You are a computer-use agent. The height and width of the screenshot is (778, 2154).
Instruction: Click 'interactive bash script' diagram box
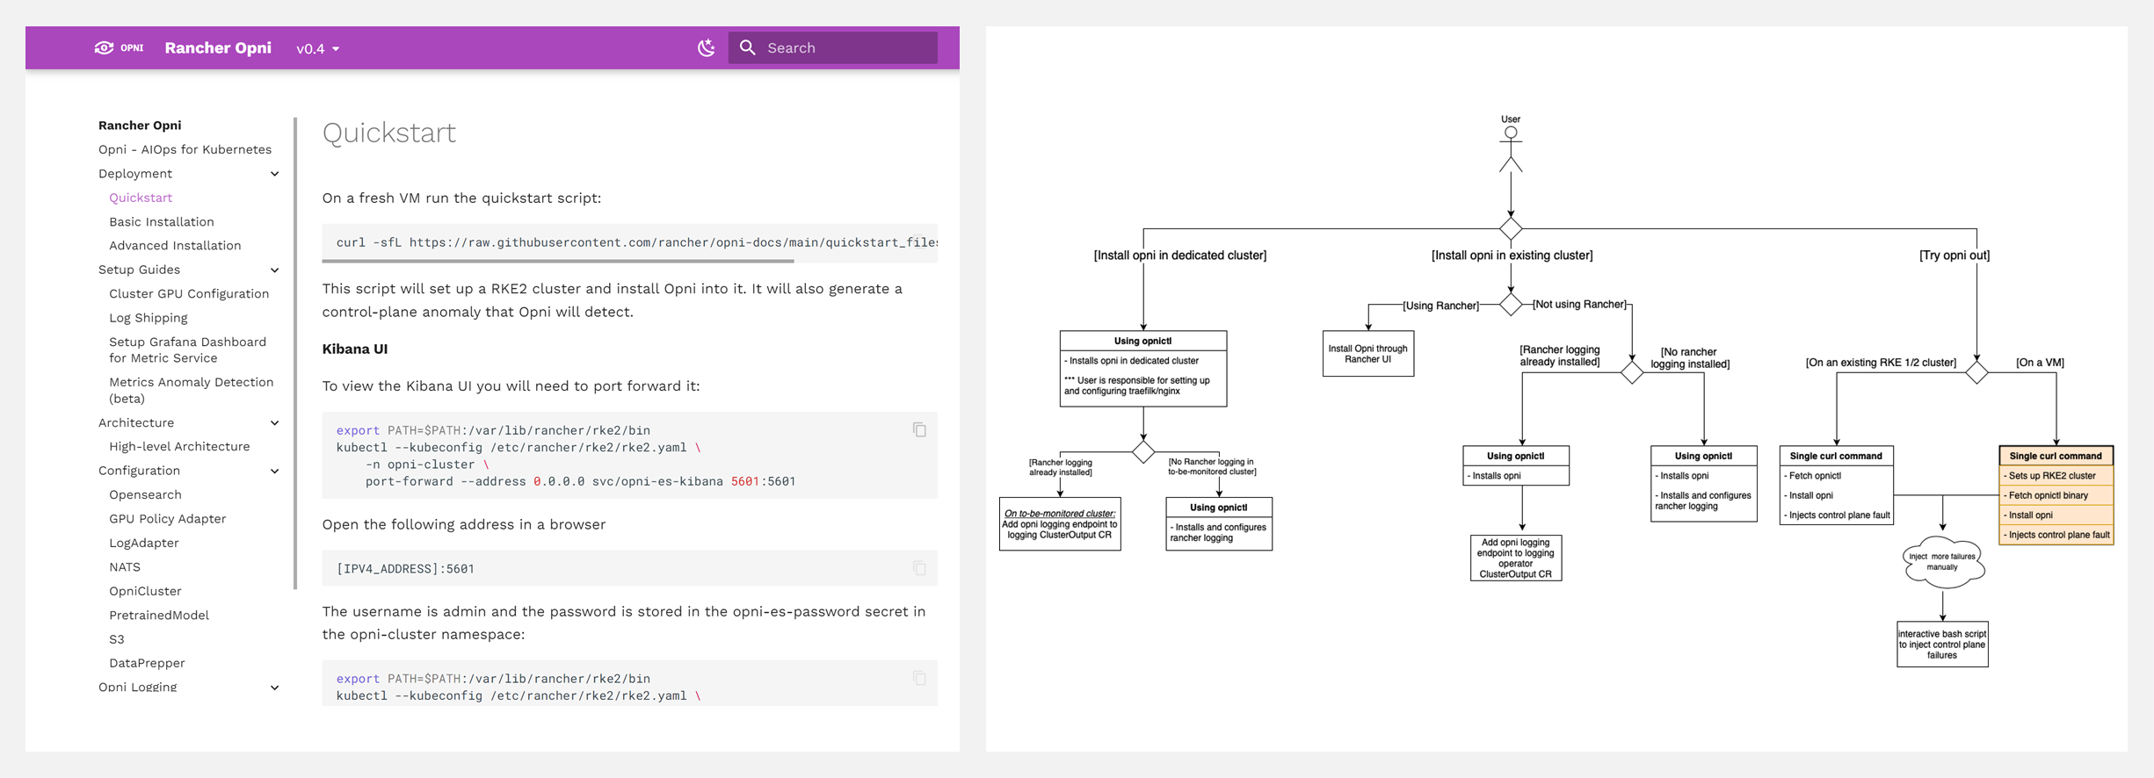(x=1942, y=645)
